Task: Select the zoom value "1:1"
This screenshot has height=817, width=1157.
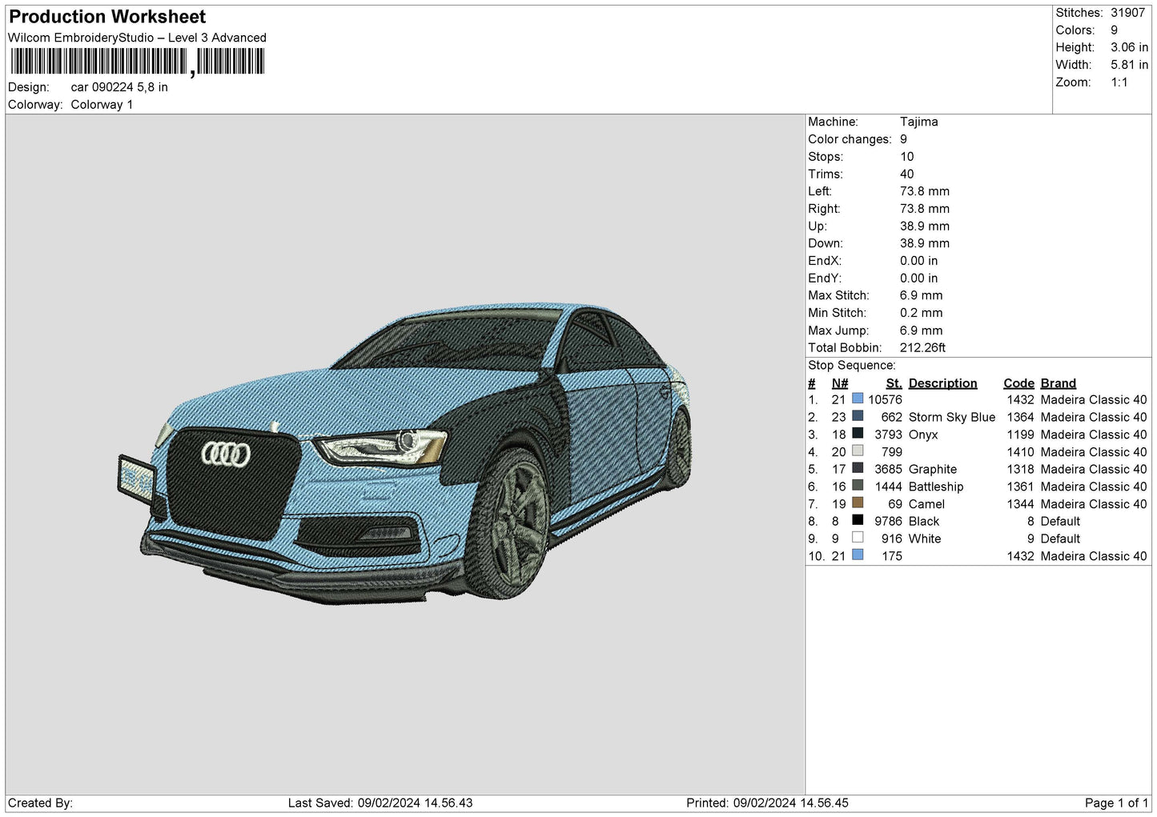Action: click(x=1119, y=82)
